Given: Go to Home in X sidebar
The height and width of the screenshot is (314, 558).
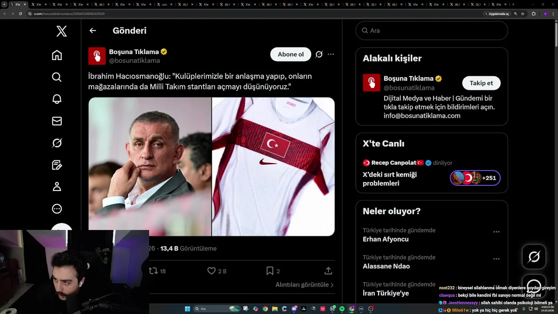Looking at the screenshot, I should (x=57, y=55).
